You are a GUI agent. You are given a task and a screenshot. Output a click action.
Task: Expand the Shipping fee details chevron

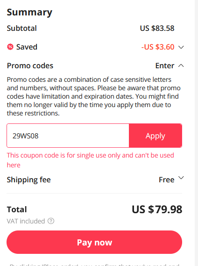point(181,178)
